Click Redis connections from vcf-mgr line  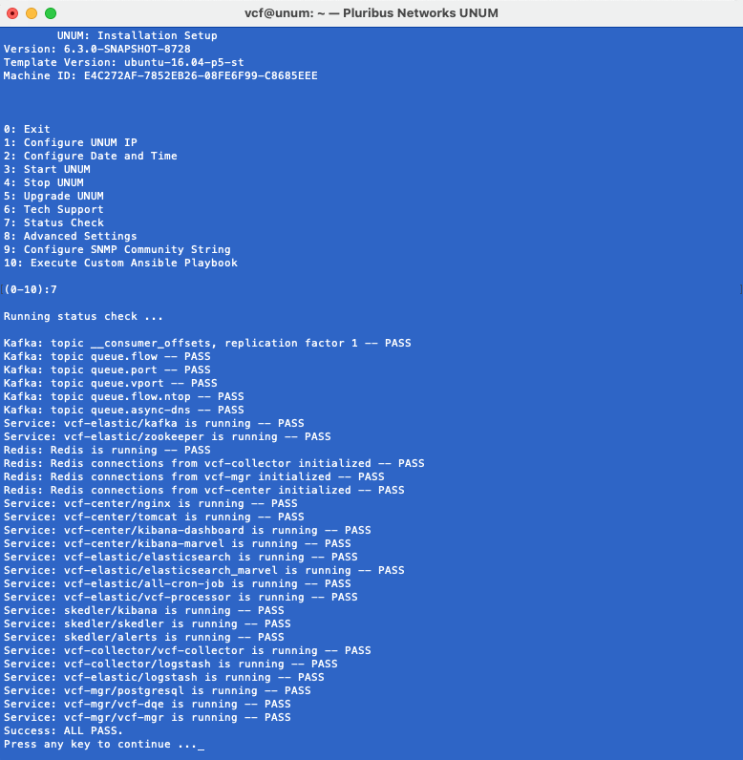tap(194, 477)
